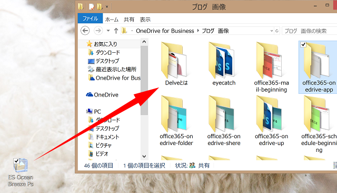Screen dimensions: 337x193
Task: Click the New folder quick access icon
Action: click(100, 7)
